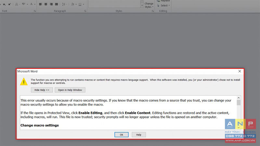
Task: Open the font color dropdown arrow
Action: 35,4
